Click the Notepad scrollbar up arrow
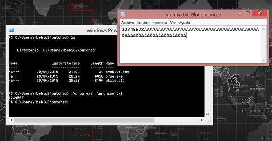Screen dimensions: 272x141 [x=263, y=29]
